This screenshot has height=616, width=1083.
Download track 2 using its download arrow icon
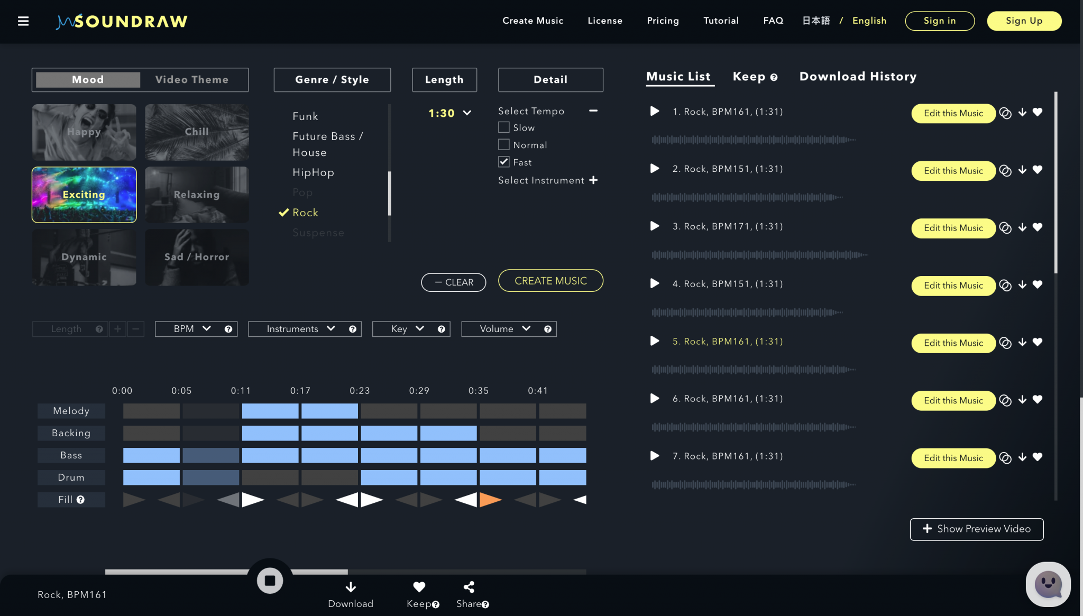[1022, 169]
